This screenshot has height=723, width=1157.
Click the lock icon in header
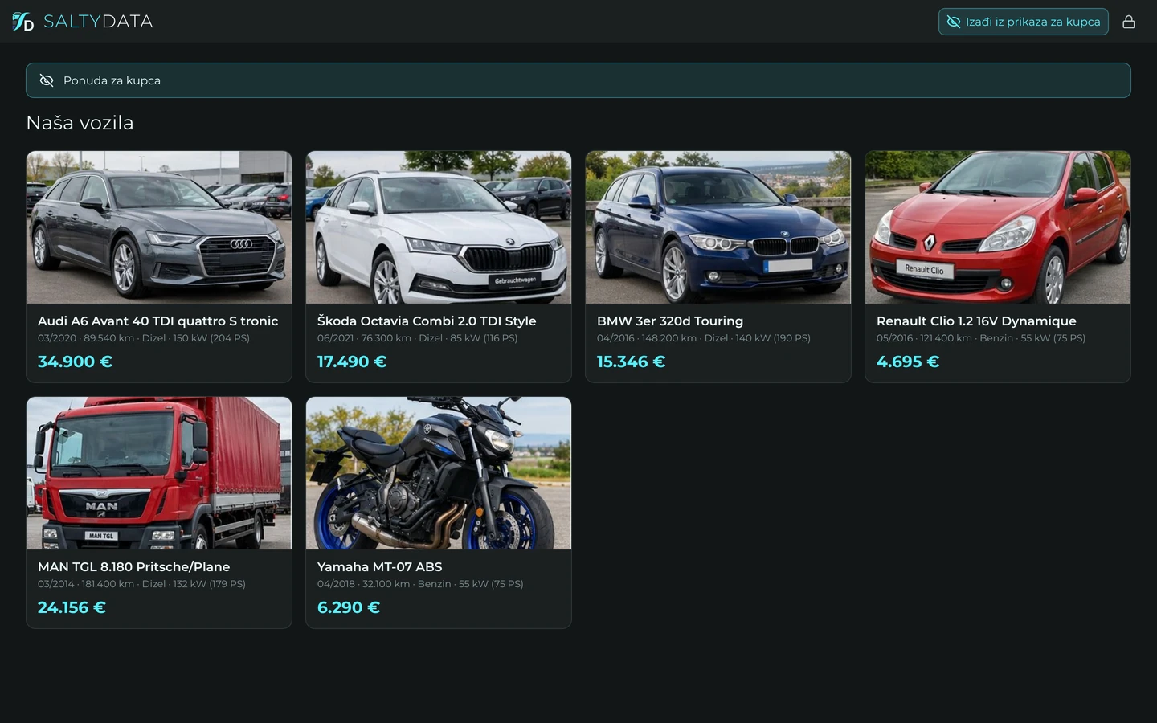(x=1129, y=22)
